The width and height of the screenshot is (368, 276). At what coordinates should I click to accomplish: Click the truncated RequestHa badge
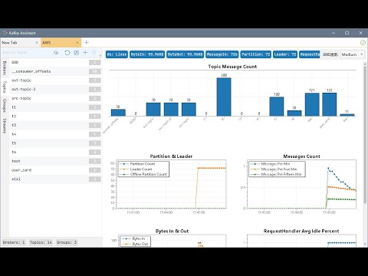tap(310, 54)
